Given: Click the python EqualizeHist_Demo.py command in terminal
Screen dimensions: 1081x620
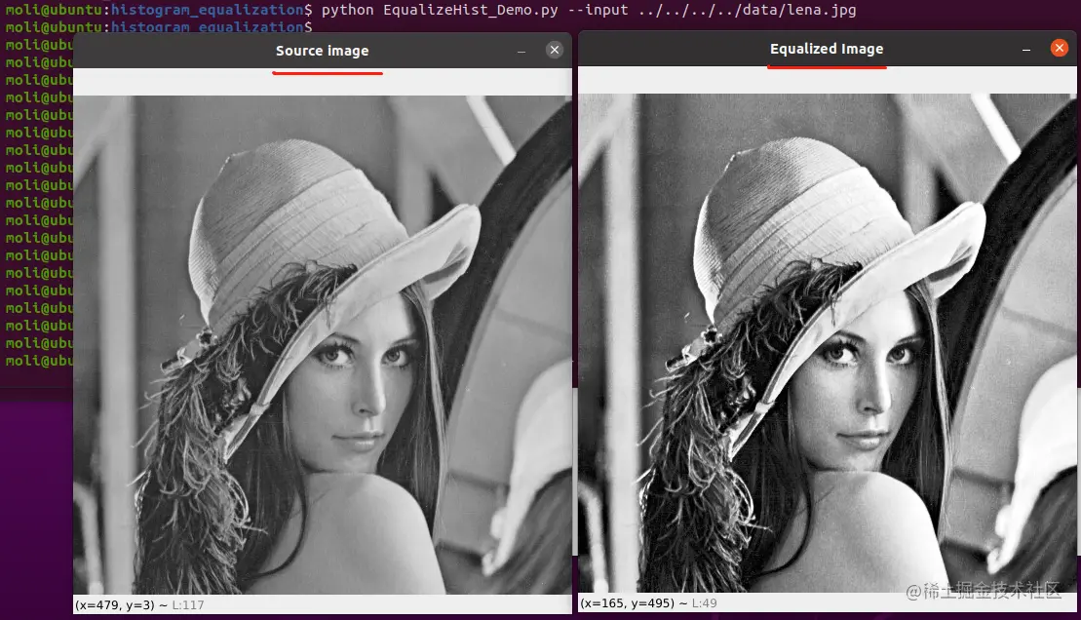Looking at the screenshot, I should pos(440,10).
